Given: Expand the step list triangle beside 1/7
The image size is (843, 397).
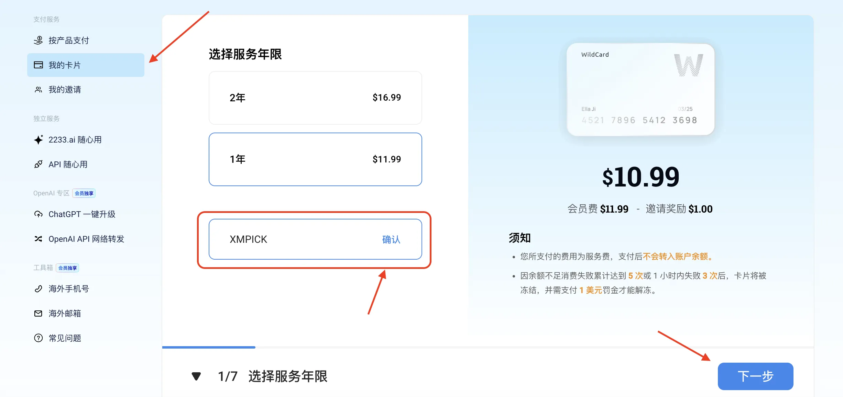Looking at the screenshot, I should (x=196, y=376).
